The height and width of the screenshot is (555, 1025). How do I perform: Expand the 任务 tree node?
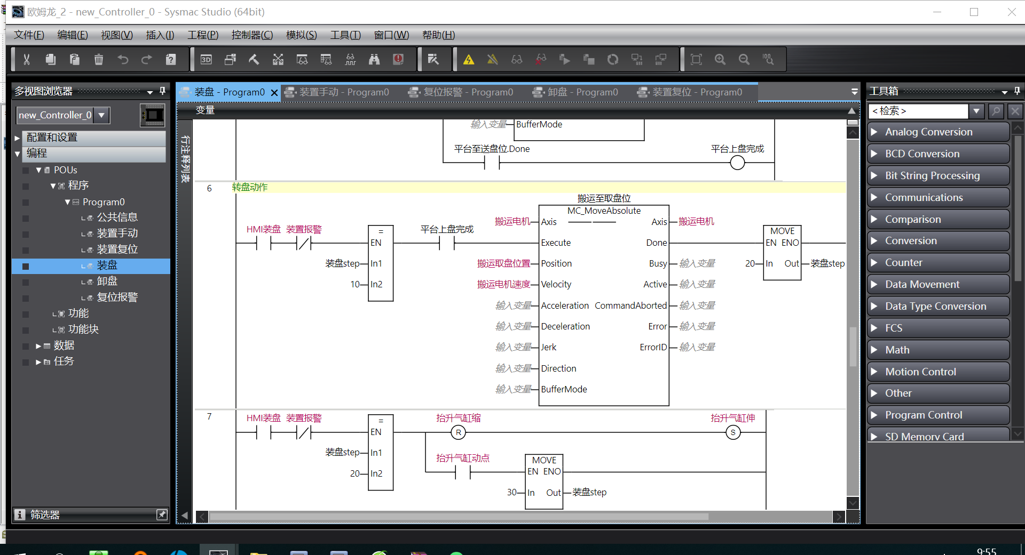click(x=38, y=362)
